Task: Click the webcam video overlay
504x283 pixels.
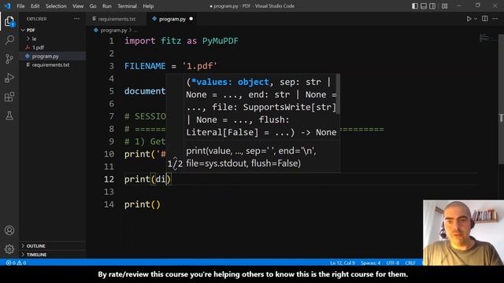Action: (x=463, y=233)
